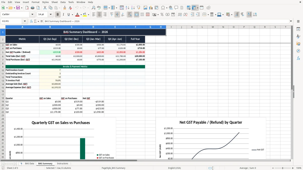Open Insert Special Character dropdown arrow
The image size is (303, 170).
click(167, 8)
